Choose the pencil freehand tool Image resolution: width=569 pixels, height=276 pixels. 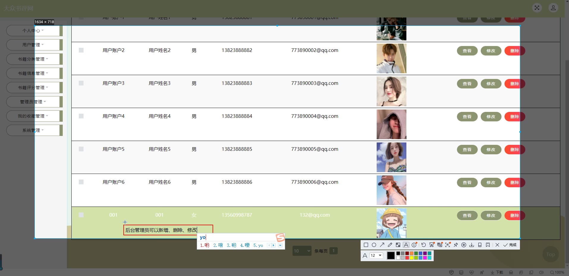[390, 245]
